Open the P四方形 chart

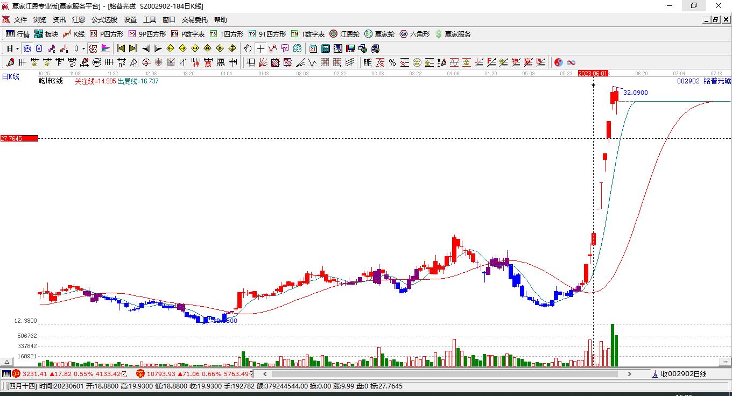(106, 34)
